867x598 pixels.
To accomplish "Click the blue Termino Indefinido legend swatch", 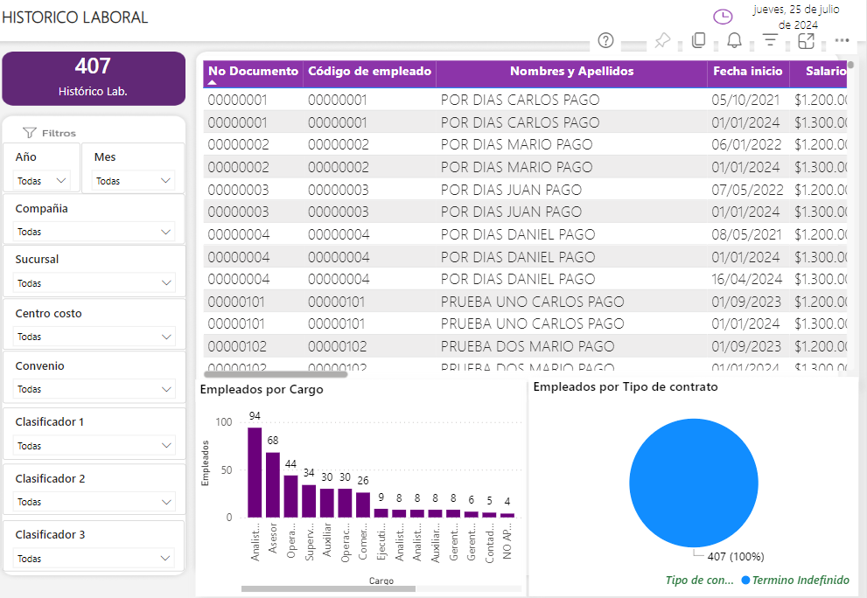I will pos(745,581).
